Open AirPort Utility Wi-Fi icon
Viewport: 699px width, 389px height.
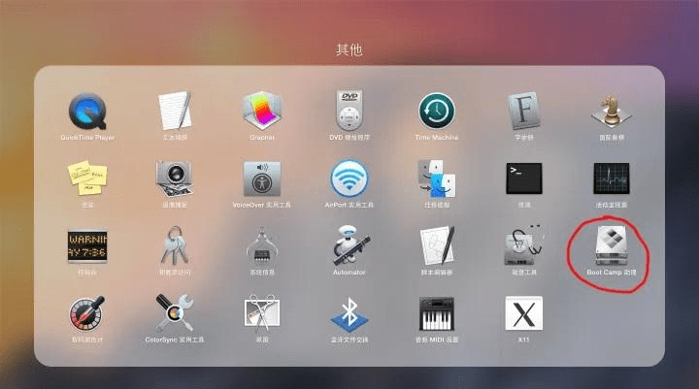point(349,178)
